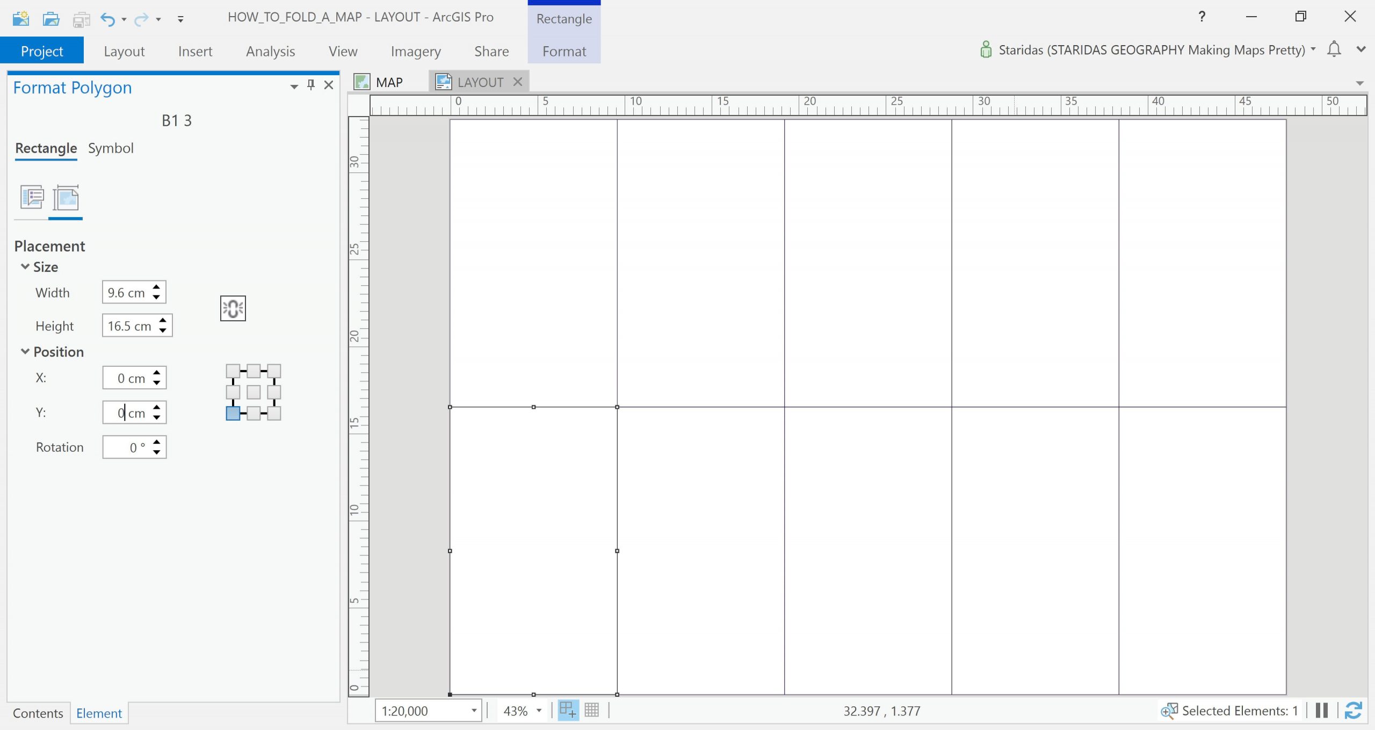Click the New Project icon
The width and height of the screenshot is (1375, 730).
click(20, 19)
